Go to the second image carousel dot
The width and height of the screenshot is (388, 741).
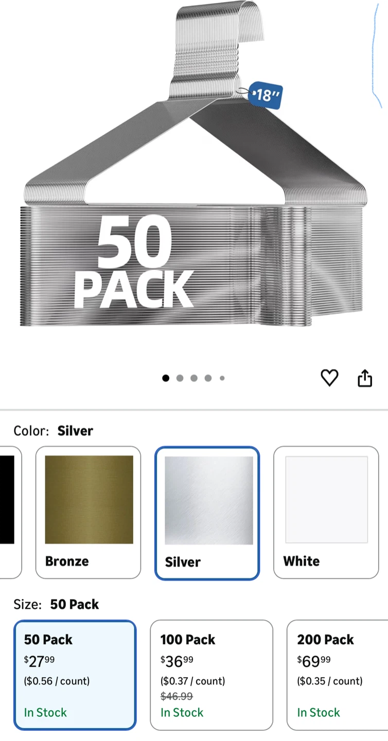point(180,378)
